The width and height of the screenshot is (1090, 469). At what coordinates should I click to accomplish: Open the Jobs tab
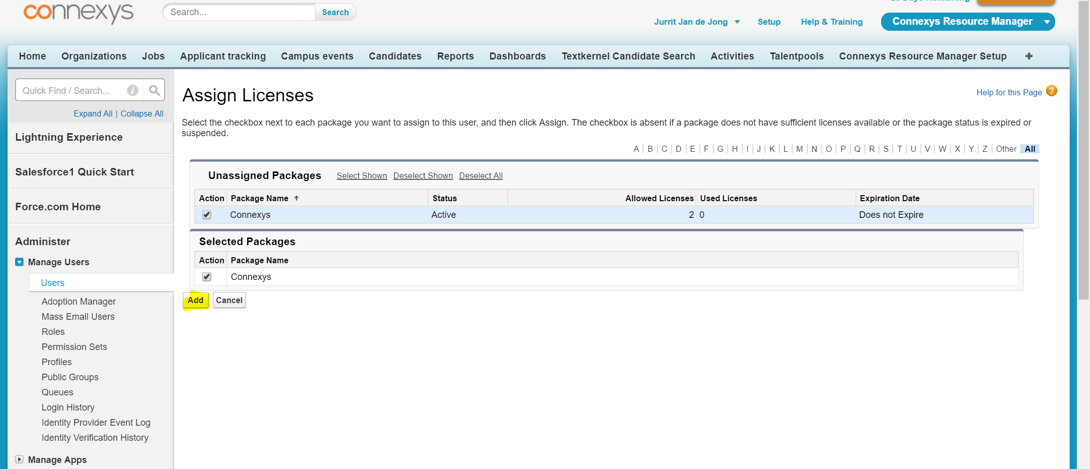point(153,56)
